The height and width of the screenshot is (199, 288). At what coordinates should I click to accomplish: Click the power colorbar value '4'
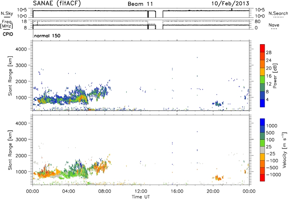[x=267, y=99]
